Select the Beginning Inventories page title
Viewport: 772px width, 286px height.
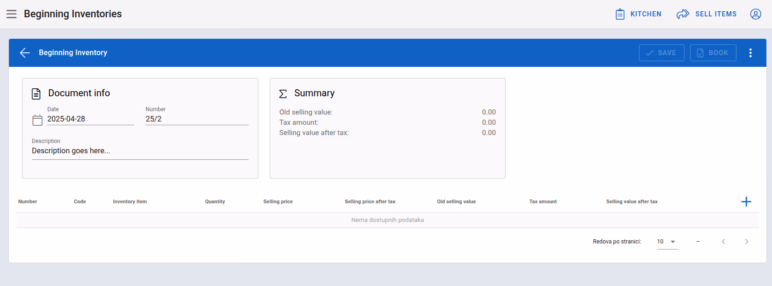[73, 14]
